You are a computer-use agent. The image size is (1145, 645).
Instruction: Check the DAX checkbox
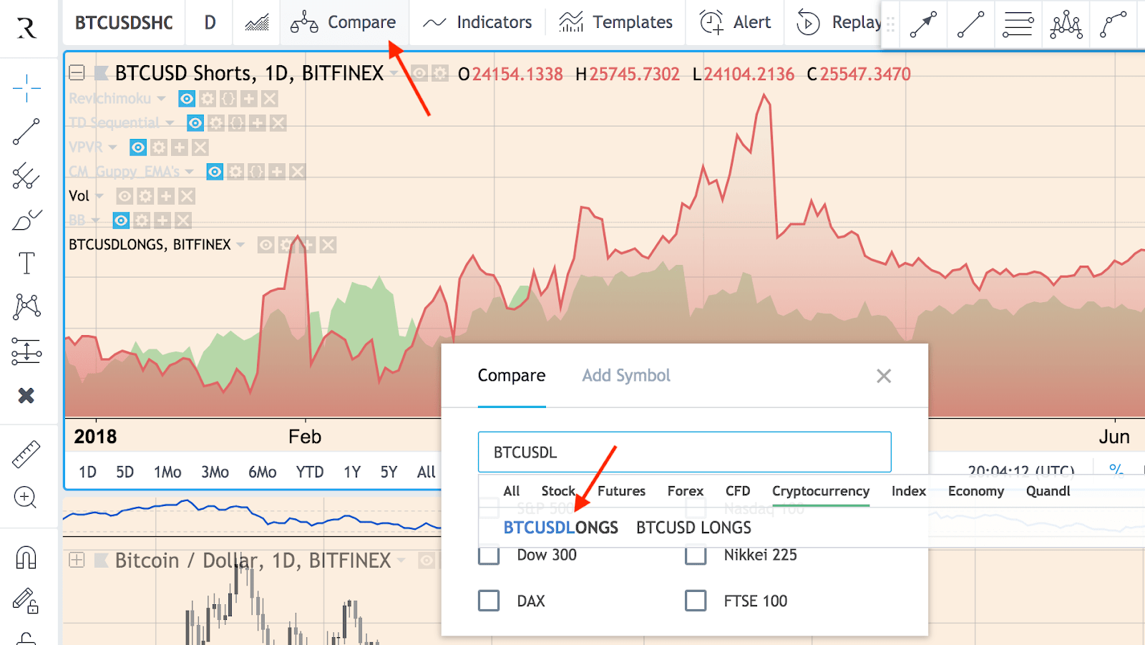[x=489, y=601]
